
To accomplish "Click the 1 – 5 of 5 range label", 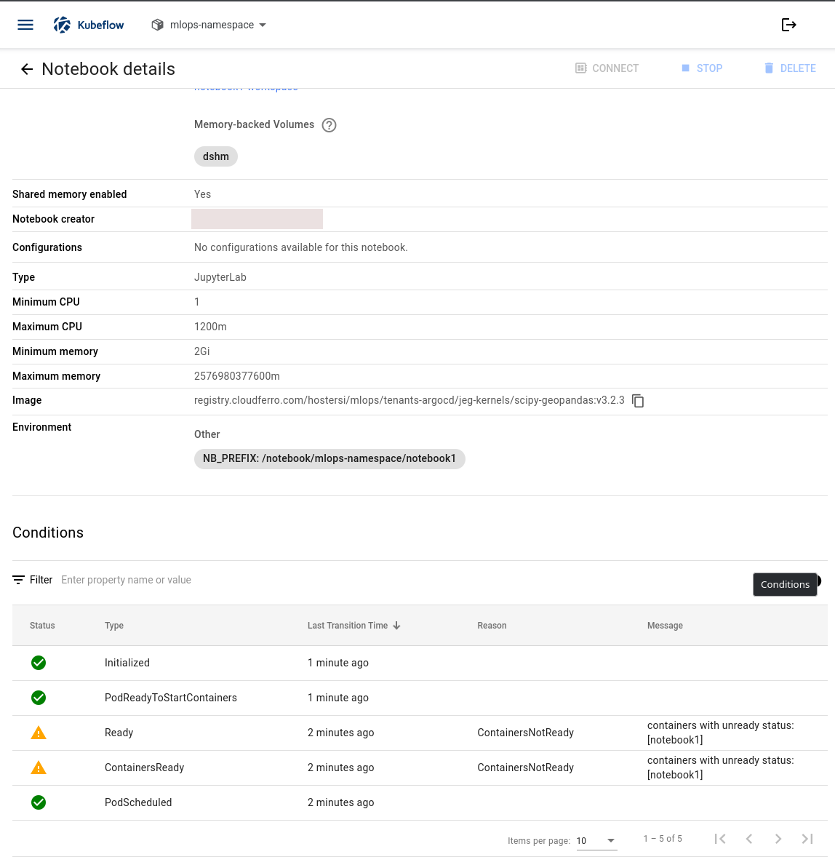I will (x=663, y=839).
